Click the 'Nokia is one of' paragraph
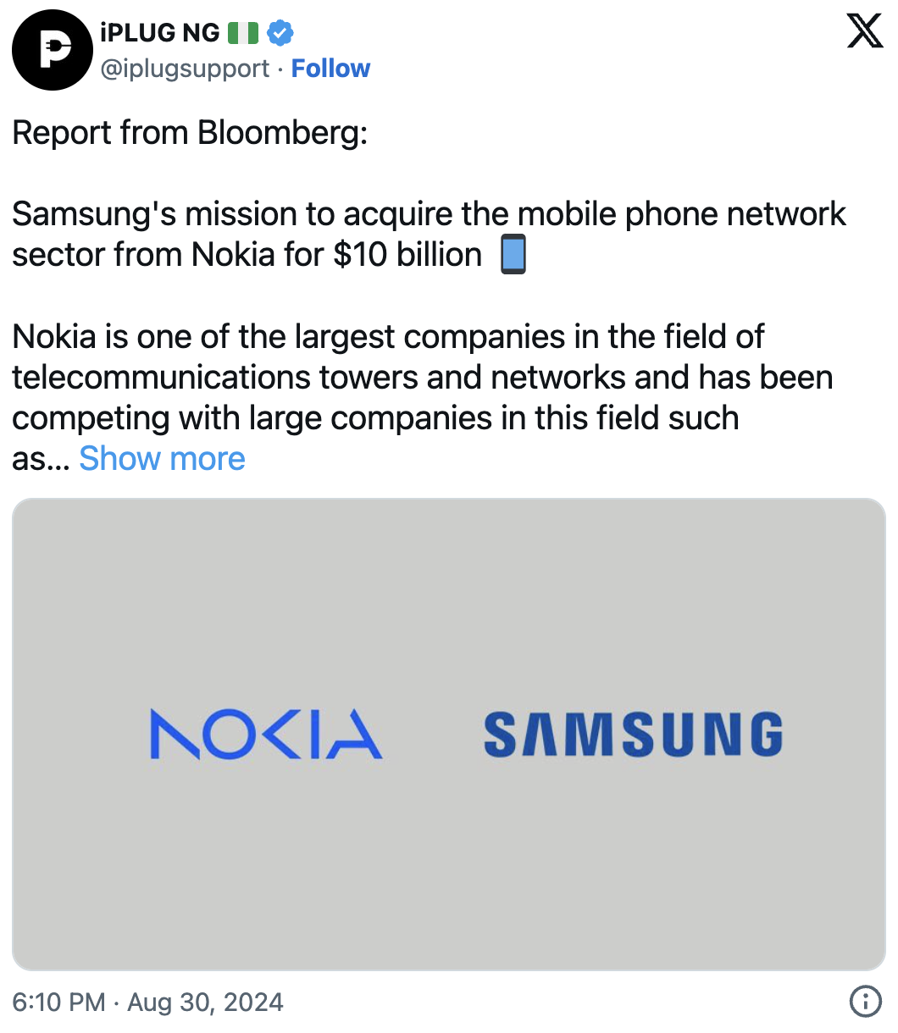 click(423, 398)
